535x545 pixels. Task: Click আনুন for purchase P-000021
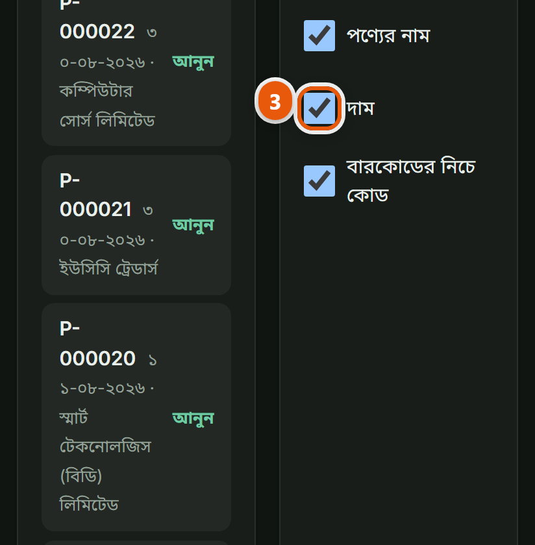pos(193,225)
